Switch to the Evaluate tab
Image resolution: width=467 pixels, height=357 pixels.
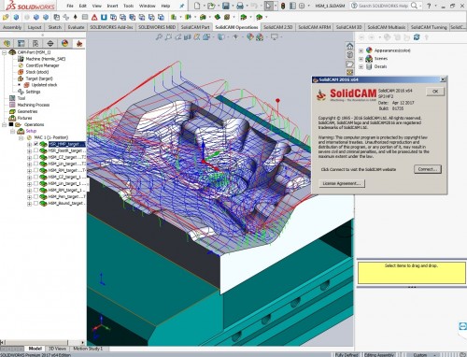[76, 27]
